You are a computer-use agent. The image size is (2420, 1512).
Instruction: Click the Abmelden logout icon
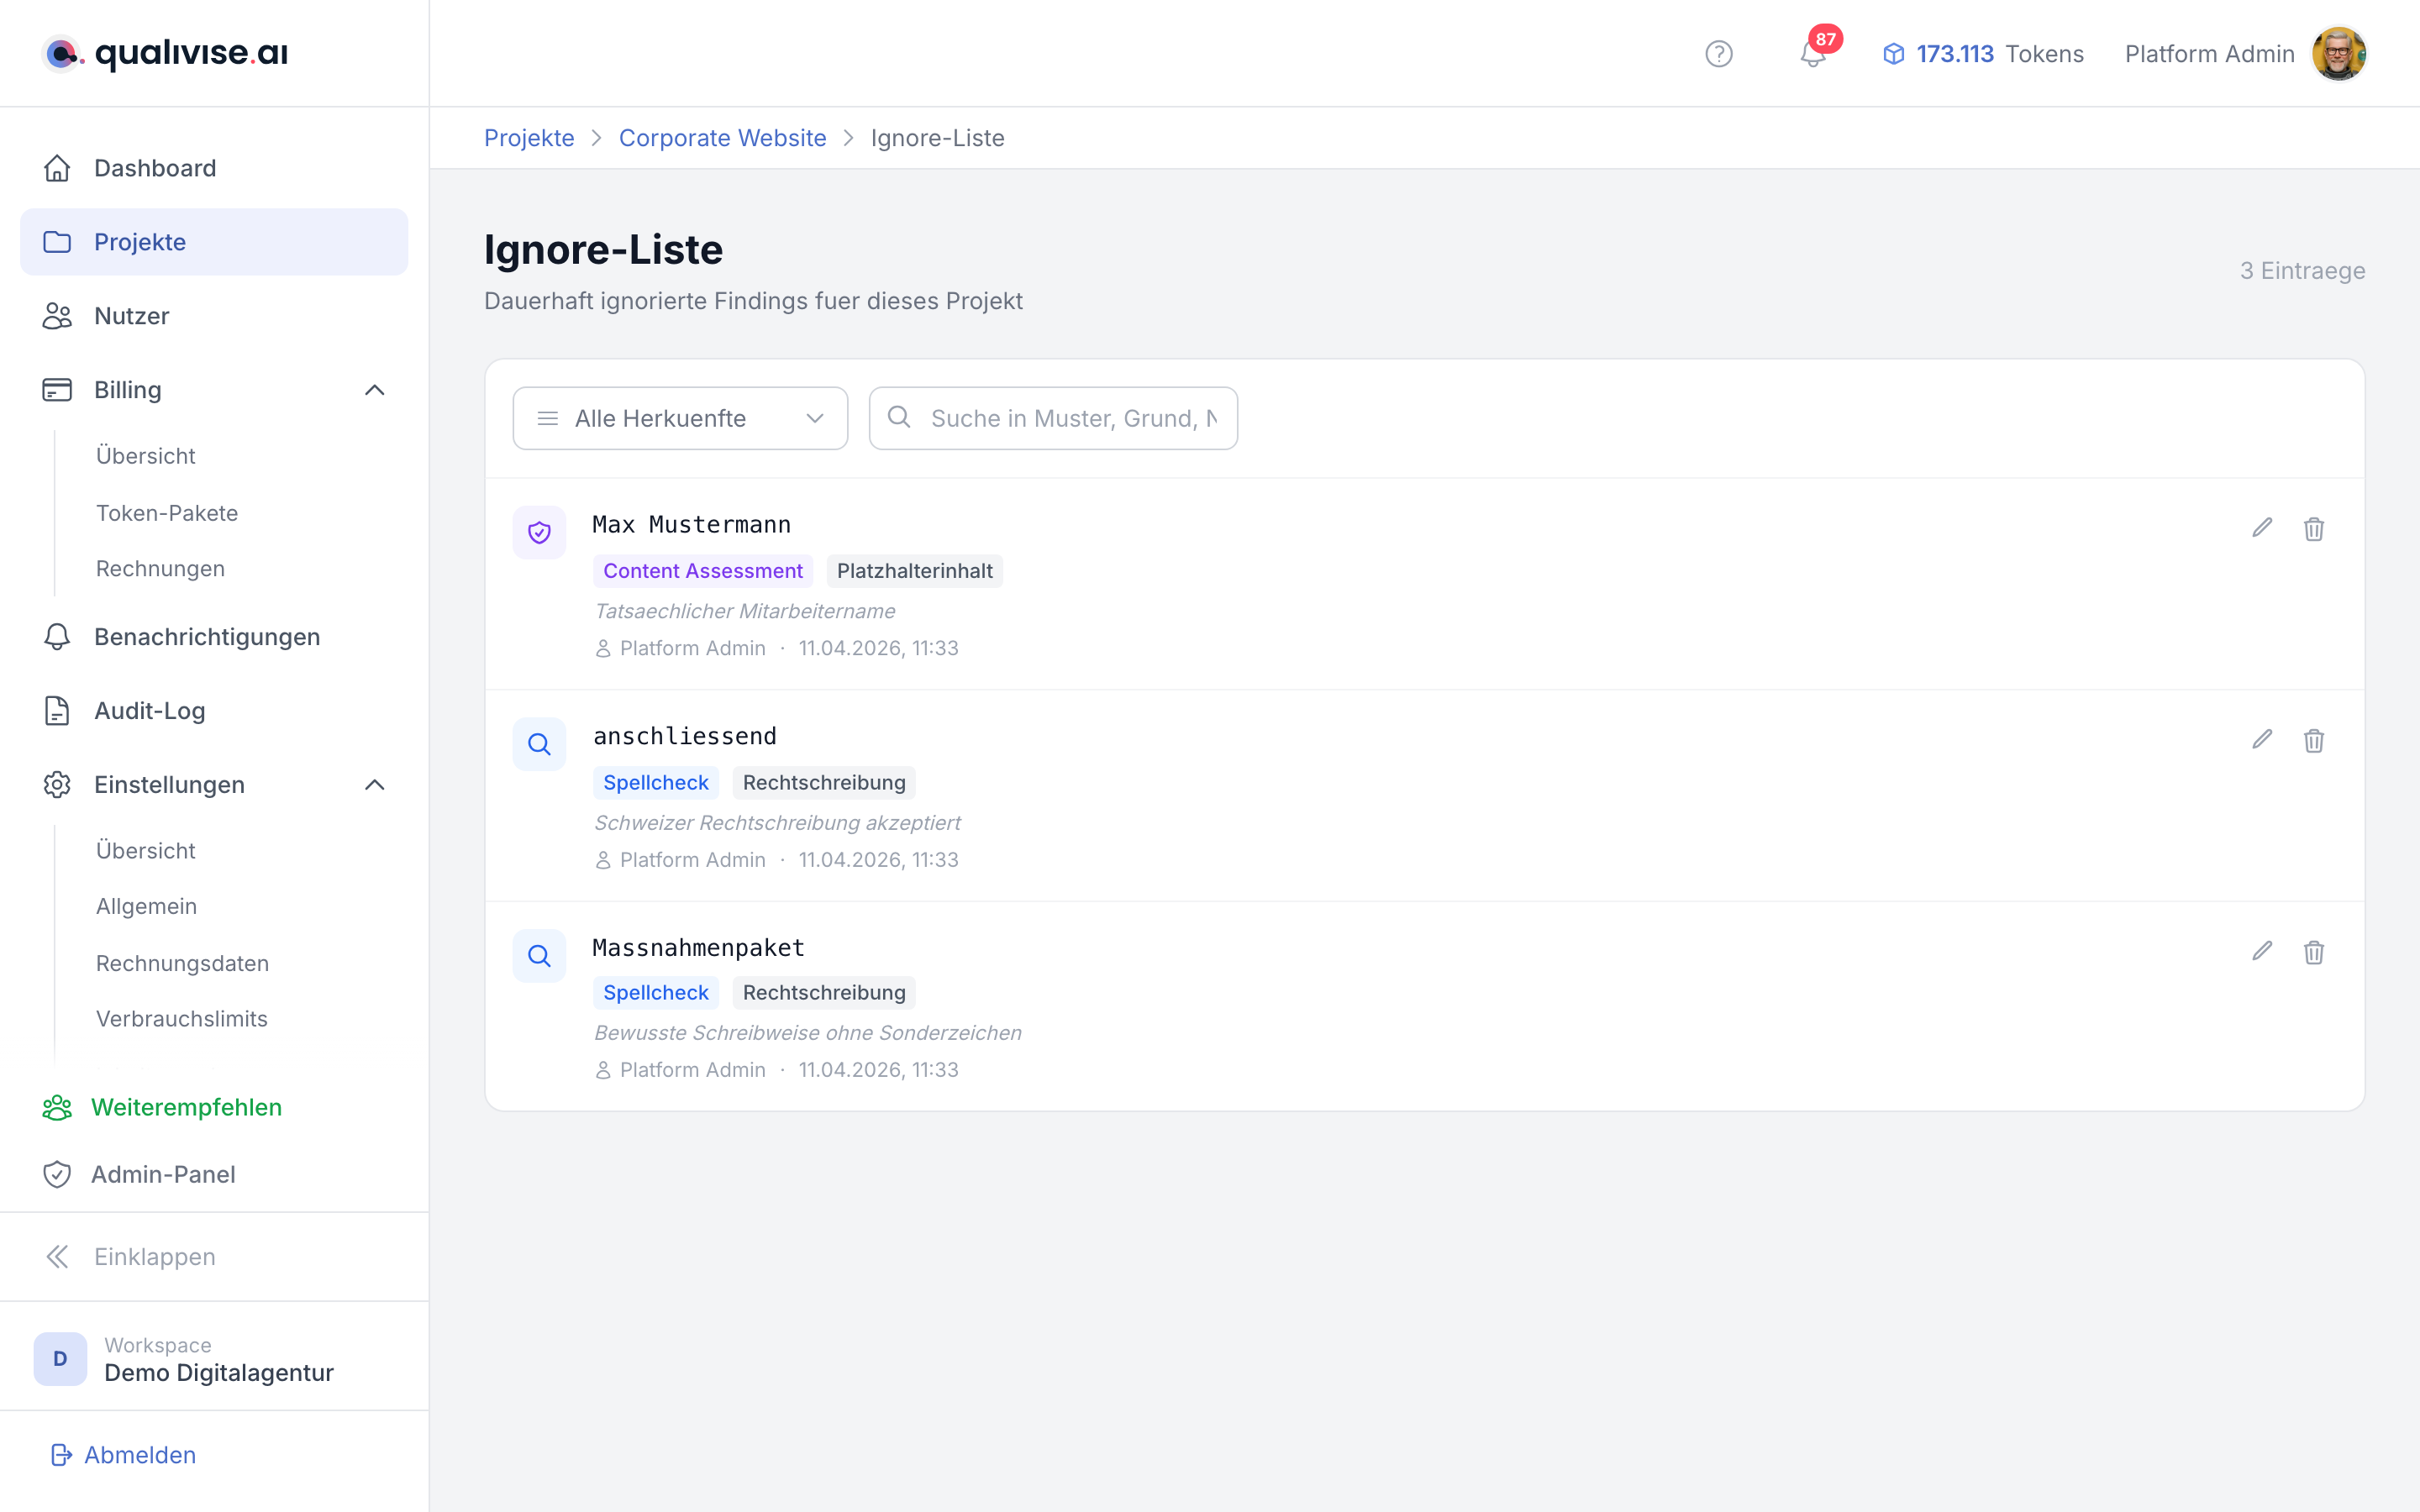[x=61, y=1455]
